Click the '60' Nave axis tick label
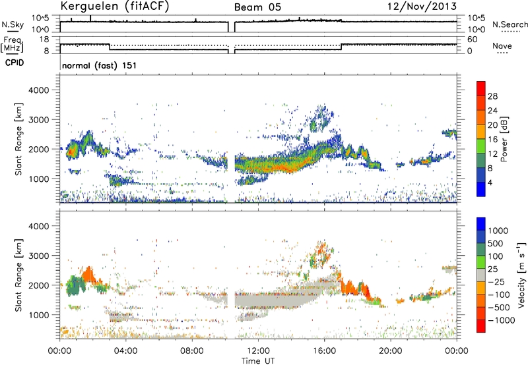Screen dimensions: 528x365 (x=473, y=40)
